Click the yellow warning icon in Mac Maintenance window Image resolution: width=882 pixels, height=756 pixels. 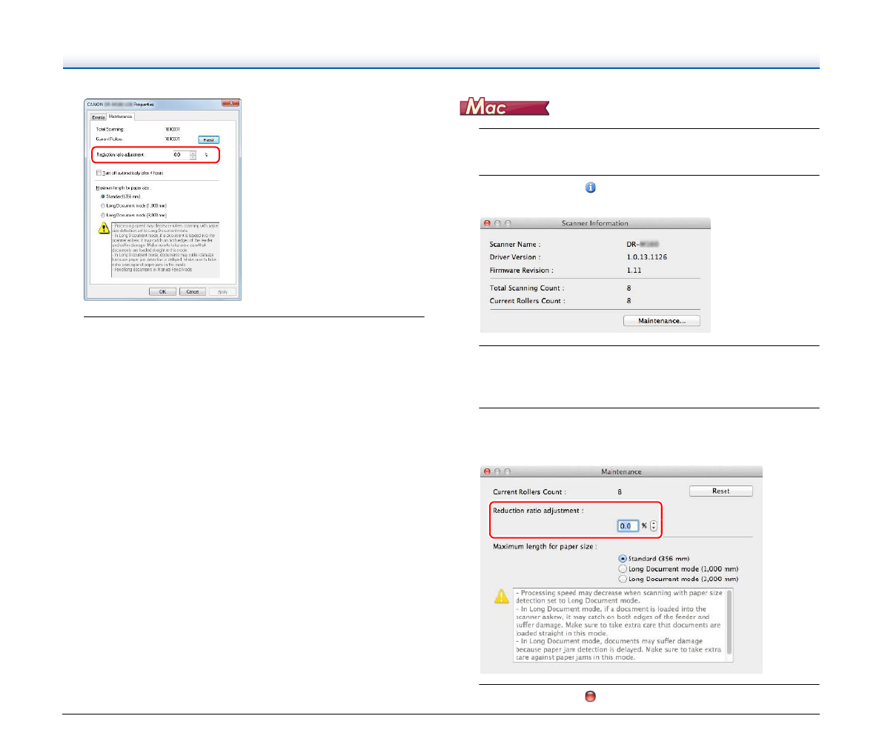[502, 596]
